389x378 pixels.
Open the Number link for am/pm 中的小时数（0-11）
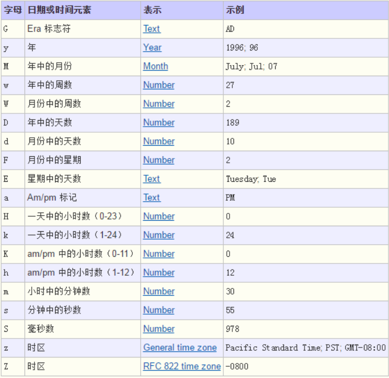click(159, 254)
